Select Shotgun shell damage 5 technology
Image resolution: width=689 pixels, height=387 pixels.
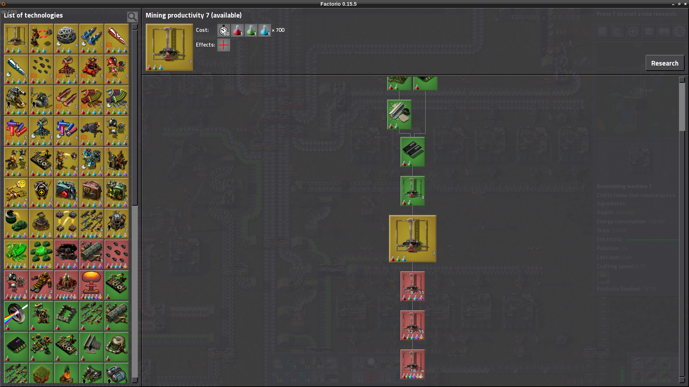pos(16,131)
